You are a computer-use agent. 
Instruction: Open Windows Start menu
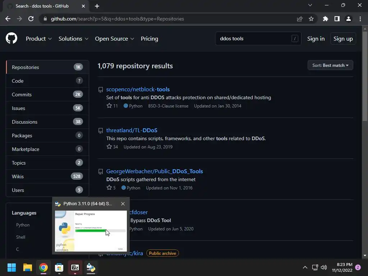coord(11,267)
